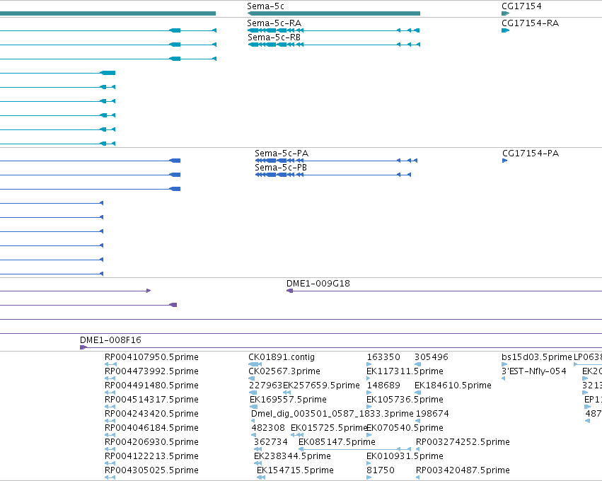Screen dimensions: 602x481
Task: Select the Sema-5c gene label
Action: (265, 6)
